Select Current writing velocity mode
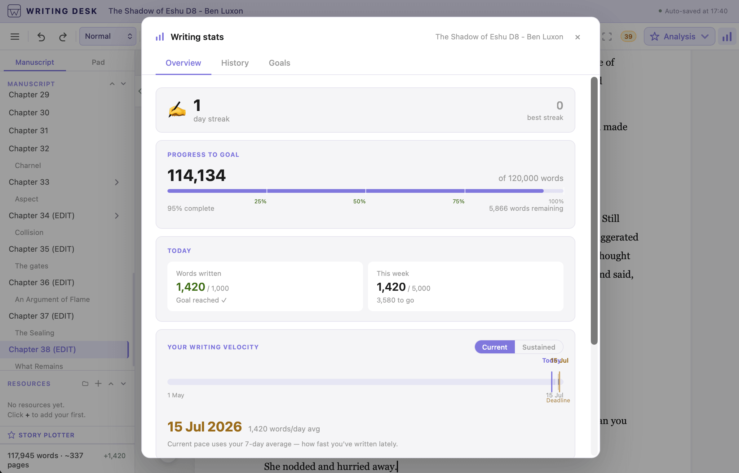The image size is (739, 473). tap(495, 347)
